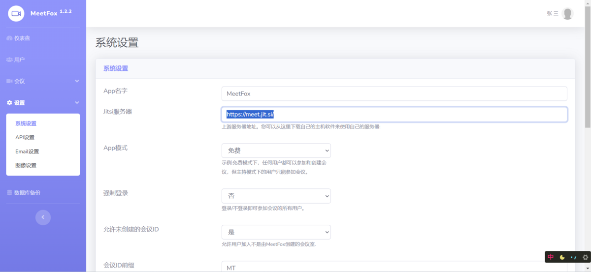Click help text under 允许未创建的会议ID
Image resolution: width=591 pixels, height=272 pixels.
[x=269, y=244]
